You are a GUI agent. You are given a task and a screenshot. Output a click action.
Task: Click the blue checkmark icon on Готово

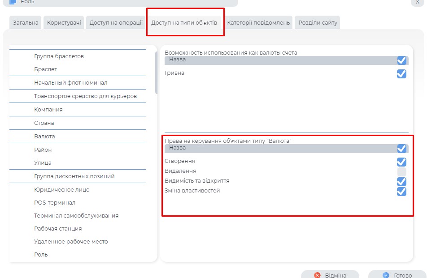coord(386,275)
